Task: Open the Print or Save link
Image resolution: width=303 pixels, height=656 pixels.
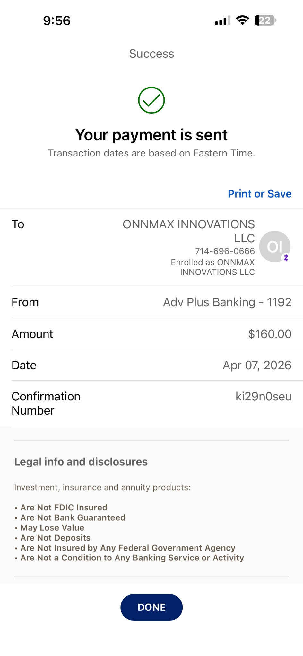Action: [259, 194]
